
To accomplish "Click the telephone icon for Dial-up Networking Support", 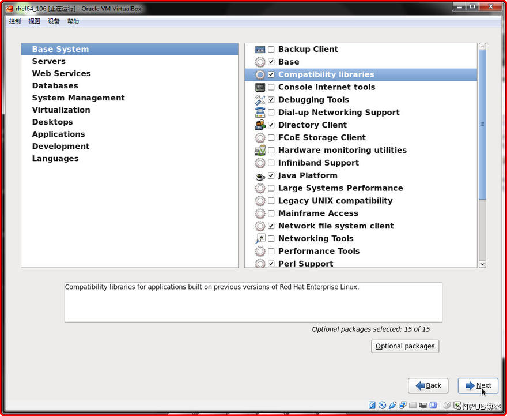I will 260,113.
